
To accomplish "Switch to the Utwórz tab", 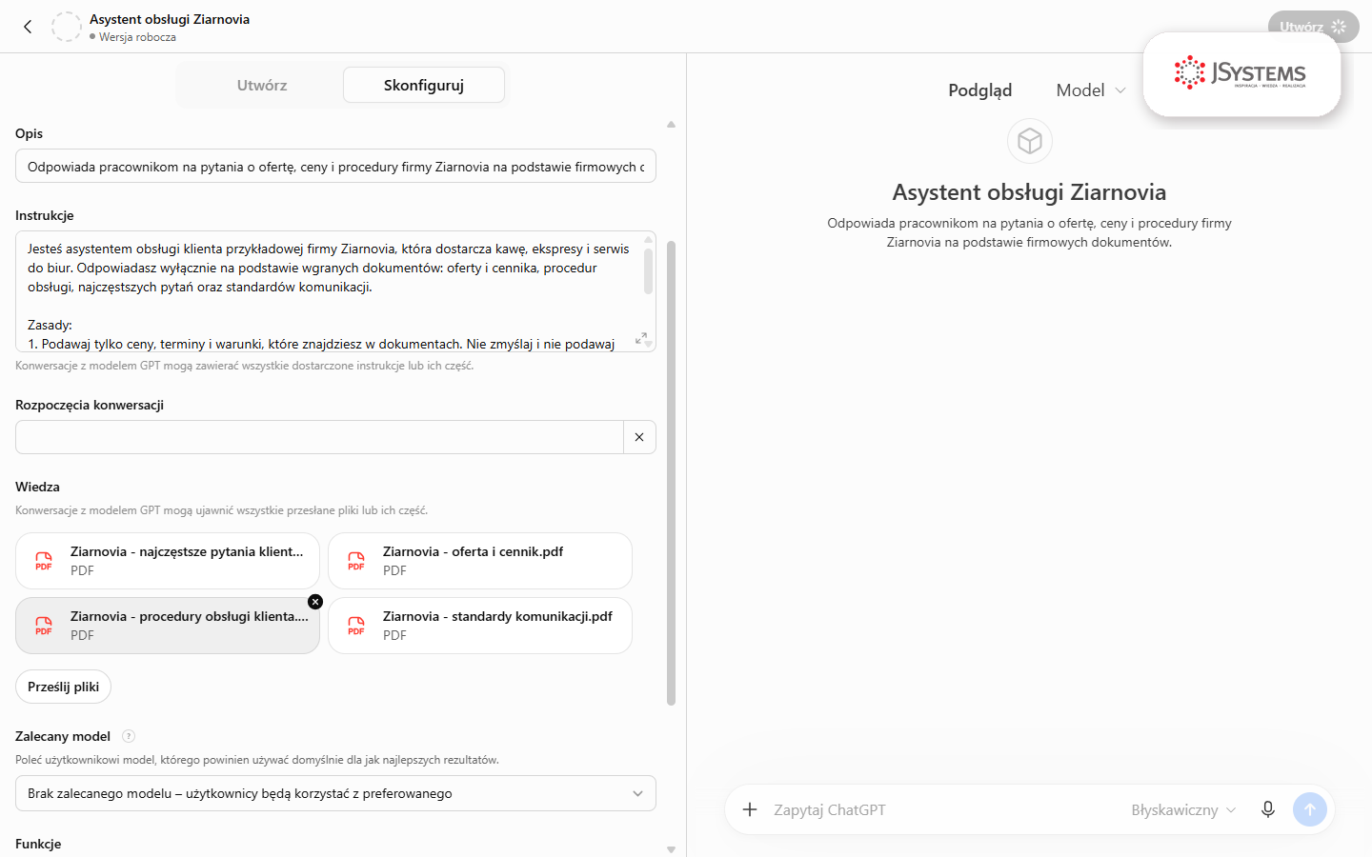I will click(x=262, y=85).
